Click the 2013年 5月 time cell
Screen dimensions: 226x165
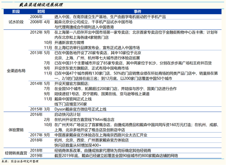40,53
